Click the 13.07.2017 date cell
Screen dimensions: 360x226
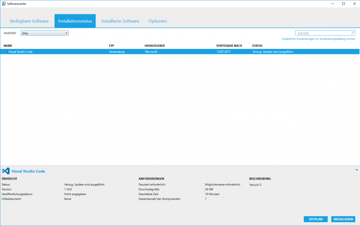224,52
